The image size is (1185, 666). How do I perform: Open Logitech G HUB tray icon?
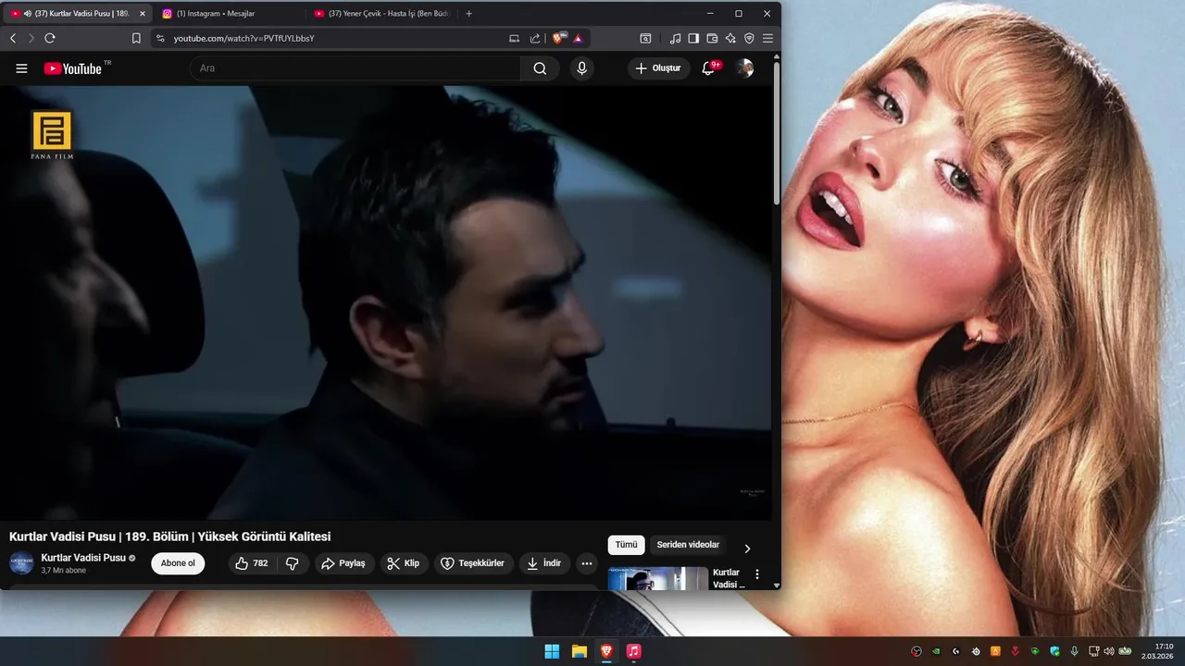pyautogui.click(x=956, y=651)
